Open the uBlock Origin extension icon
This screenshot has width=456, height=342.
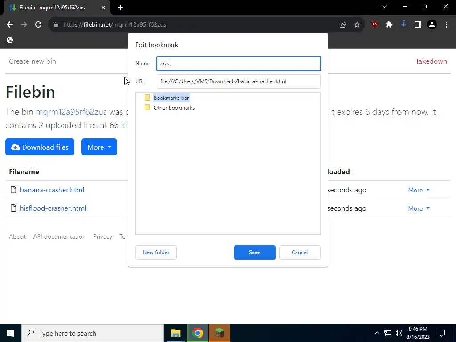[375, 25]
